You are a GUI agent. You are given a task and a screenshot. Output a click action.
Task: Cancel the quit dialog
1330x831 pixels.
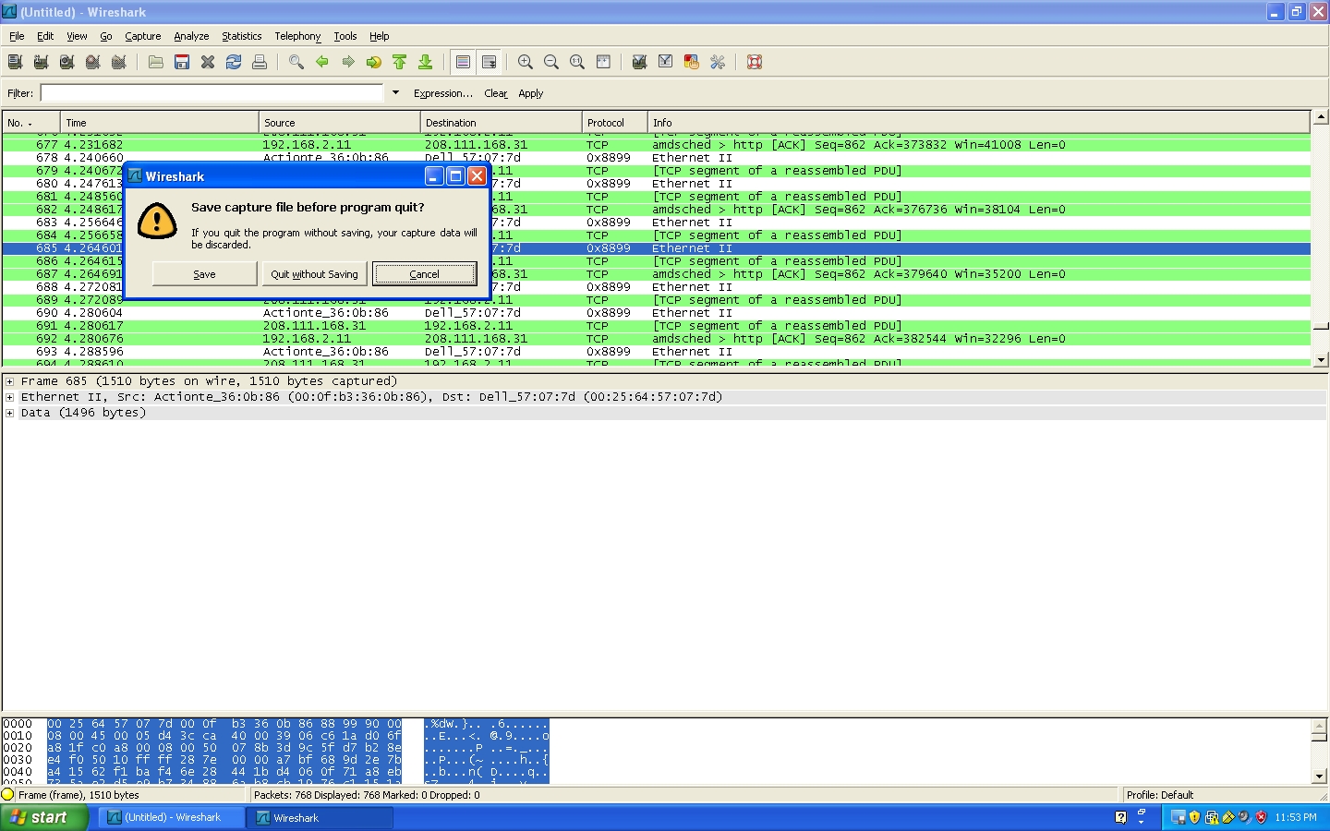coord(424,274)
